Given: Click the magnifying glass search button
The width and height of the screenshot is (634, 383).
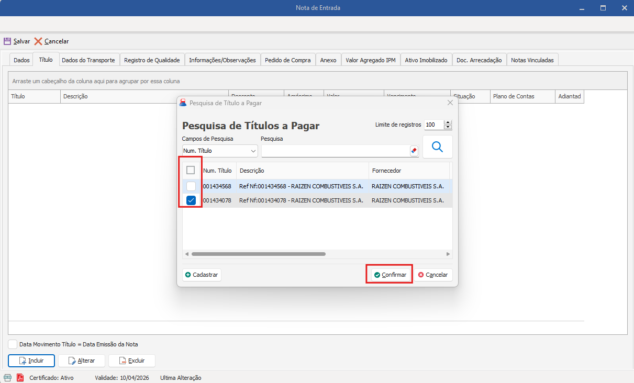Looking at the screenshot, I should (x=437, y=147).
